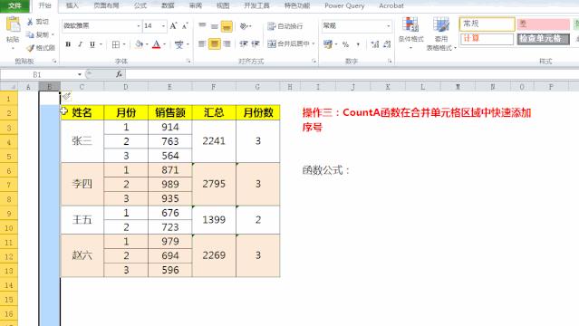
Task: Switch to the Acrobat tab
Action: coord(391,5)
